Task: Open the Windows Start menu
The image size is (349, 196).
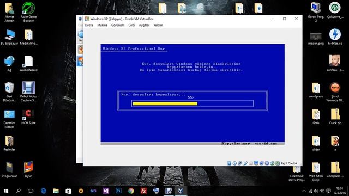Action: point(6,191)
